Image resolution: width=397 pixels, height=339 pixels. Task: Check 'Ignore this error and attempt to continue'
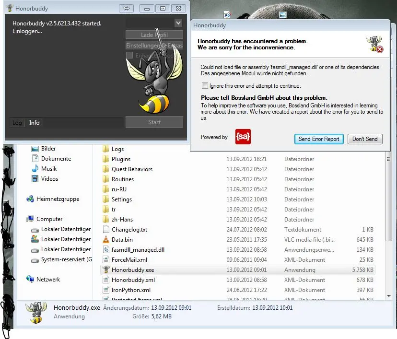[205, 85]
